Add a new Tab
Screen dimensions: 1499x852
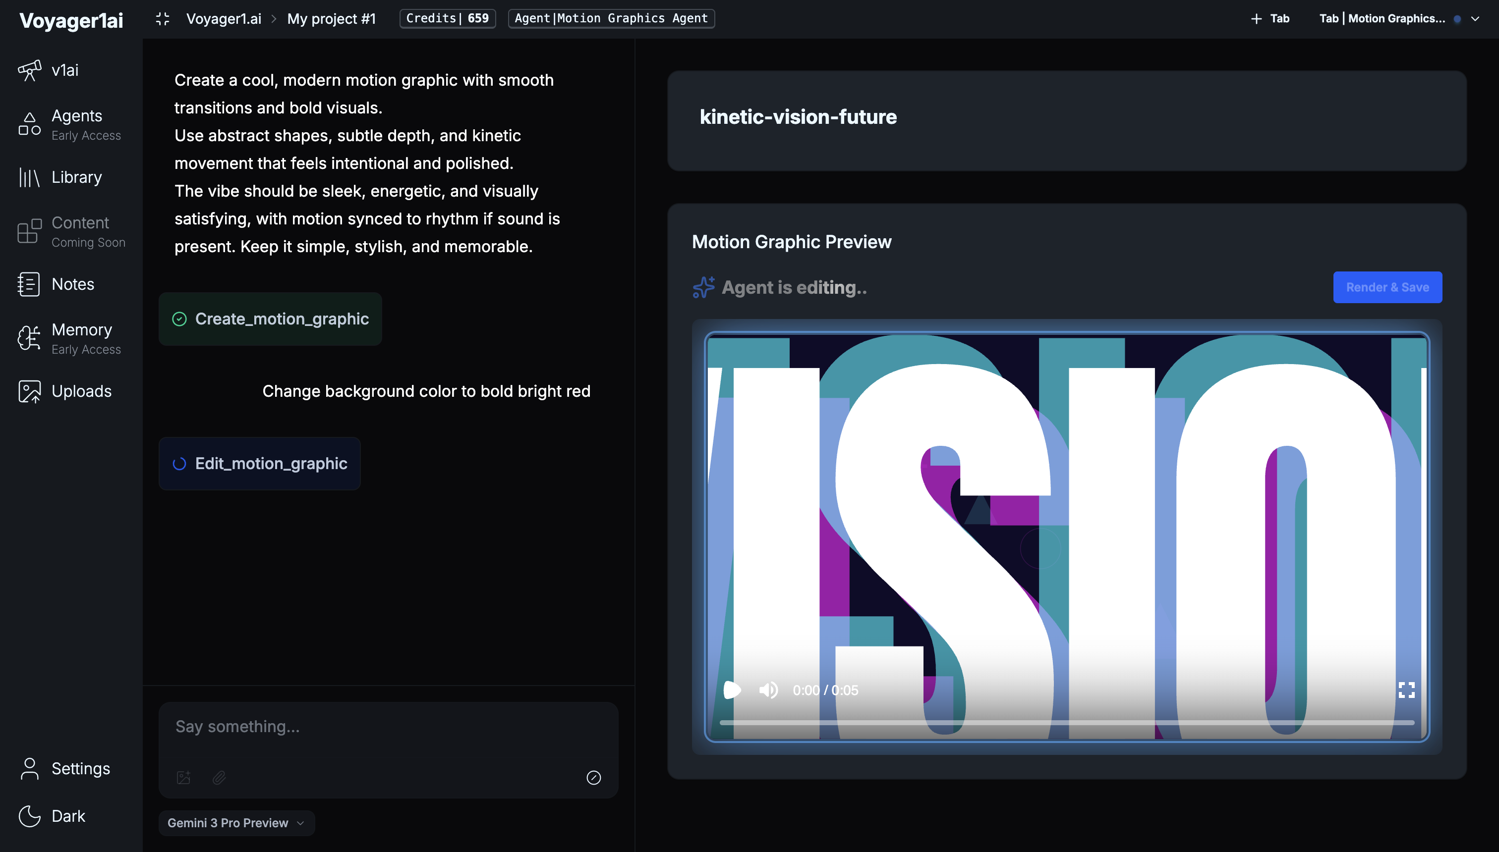coord(1269,18)
